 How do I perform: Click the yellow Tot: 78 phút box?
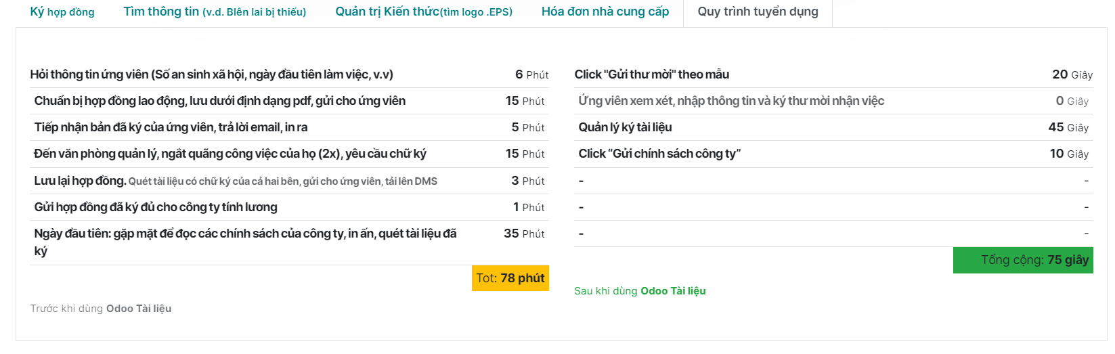510,278
